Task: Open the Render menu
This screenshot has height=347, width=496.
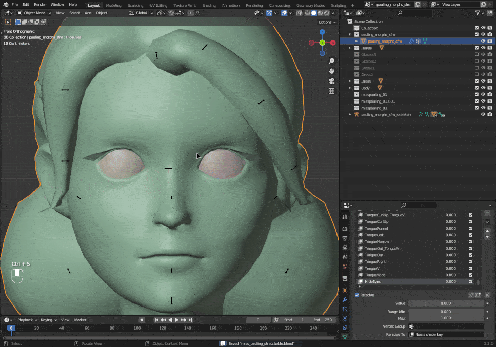Action: [40, 4]
